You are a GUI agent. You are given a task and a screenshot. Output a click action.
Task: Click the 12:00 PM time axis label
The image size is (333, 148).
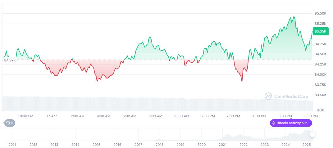207,116
